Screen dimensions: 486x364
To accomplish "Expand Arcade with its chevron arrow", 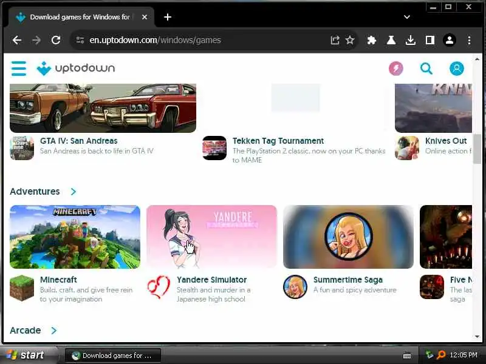I will coord(54,331).
